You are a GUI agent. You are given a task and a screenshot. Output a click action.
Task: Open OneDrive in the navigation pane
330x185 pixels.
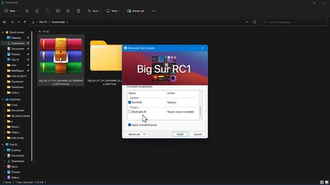[x=15, y=99]
